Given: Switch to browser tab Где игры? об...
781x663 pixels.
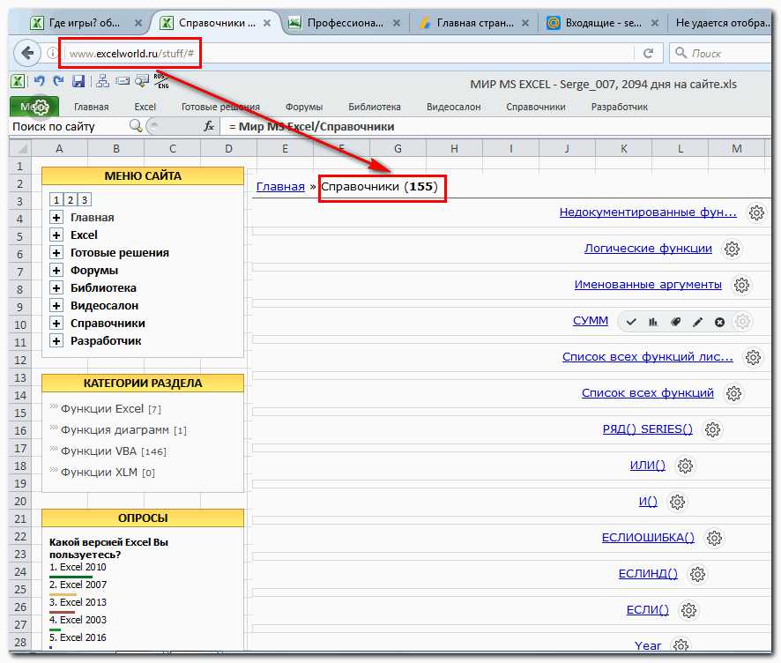Looking at the screenshot, I should pos(84,23).
